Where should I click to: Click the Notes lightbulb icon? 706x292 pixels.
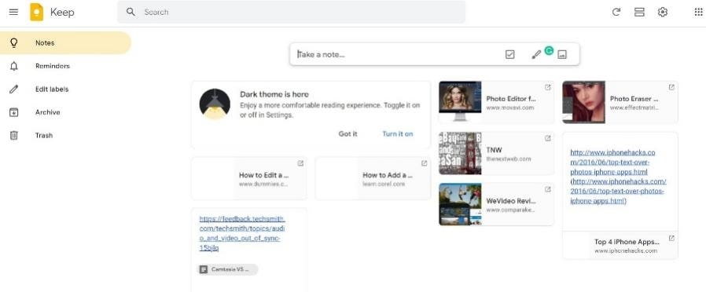point(14,42)
